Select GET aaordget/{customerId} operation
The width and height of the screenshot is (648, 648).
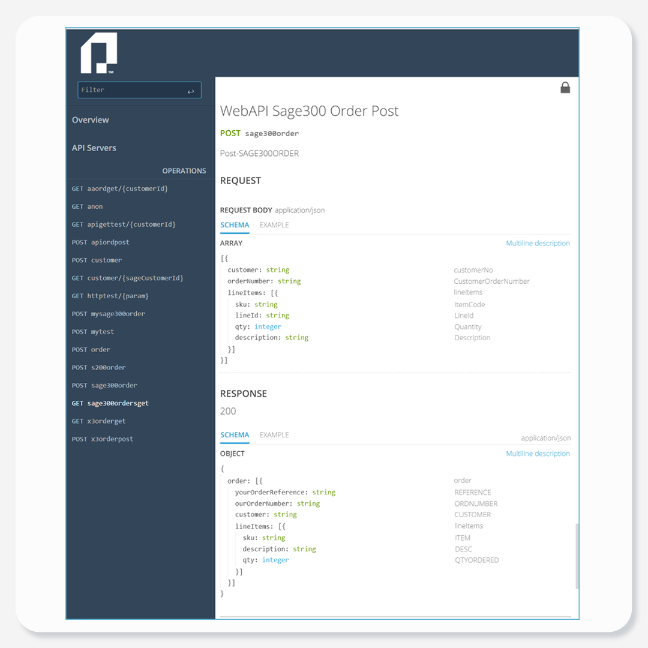click(x=120, y=189)
